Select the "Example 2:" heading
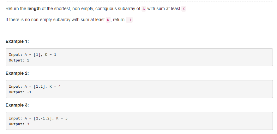This screenshot has height=134, width=277. (17, 73)
